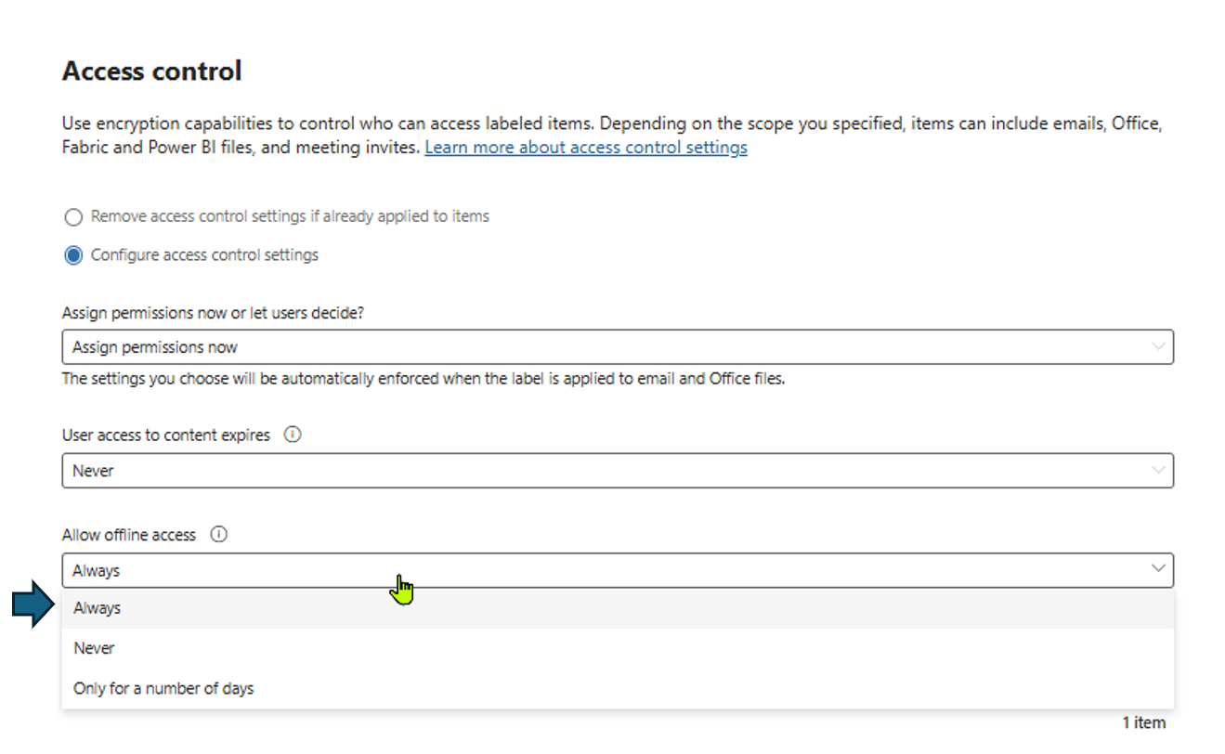Click the User access to content expires label

166,435
